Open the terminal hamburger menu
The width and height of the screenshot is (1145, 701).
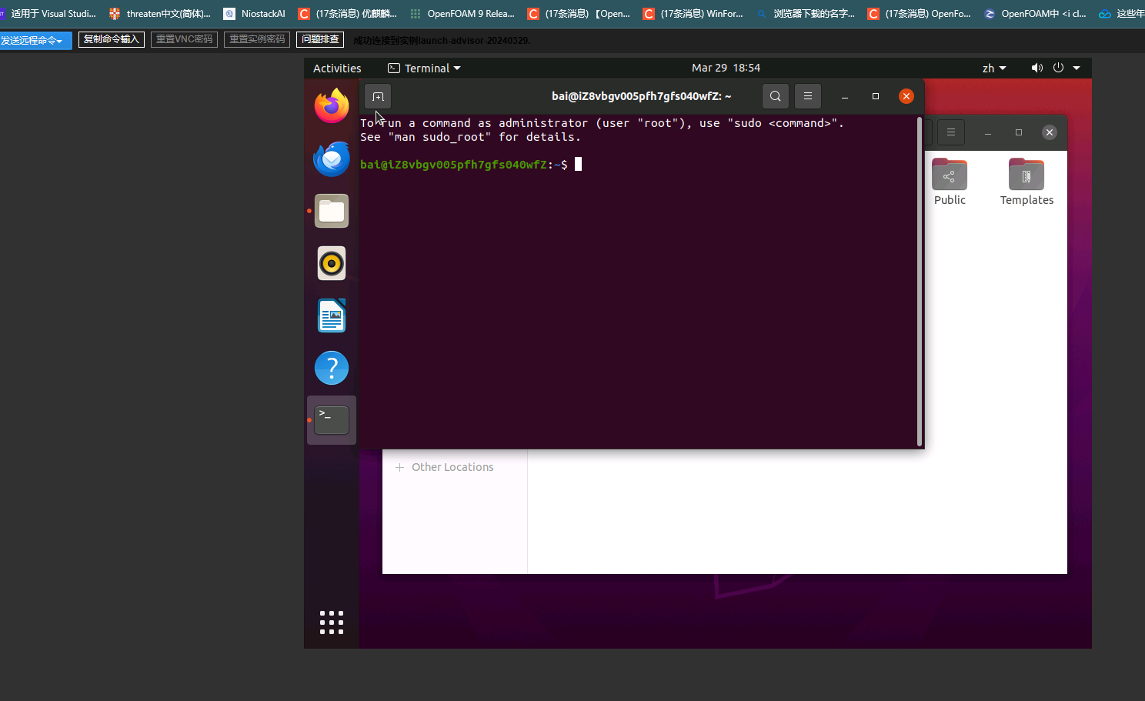[x=808, y=96]
